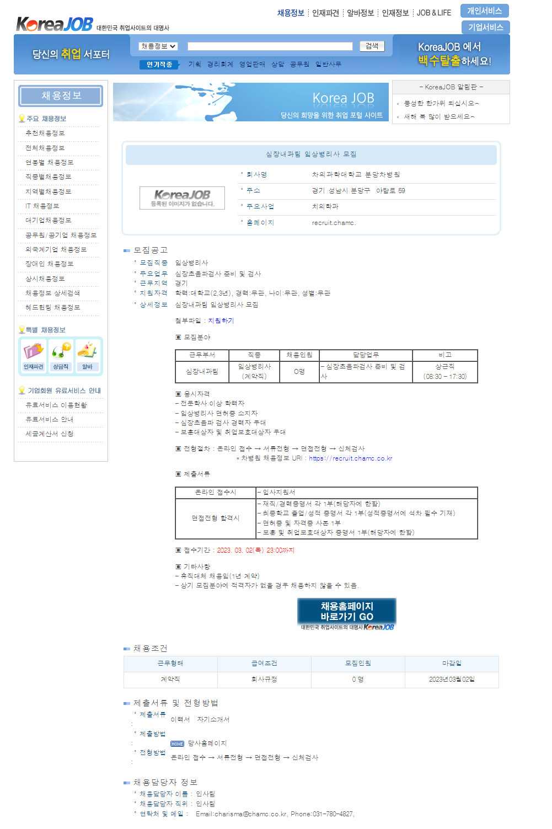Open 채용정보 in the top navigation

pyautogui.click(x=291, y=13)
